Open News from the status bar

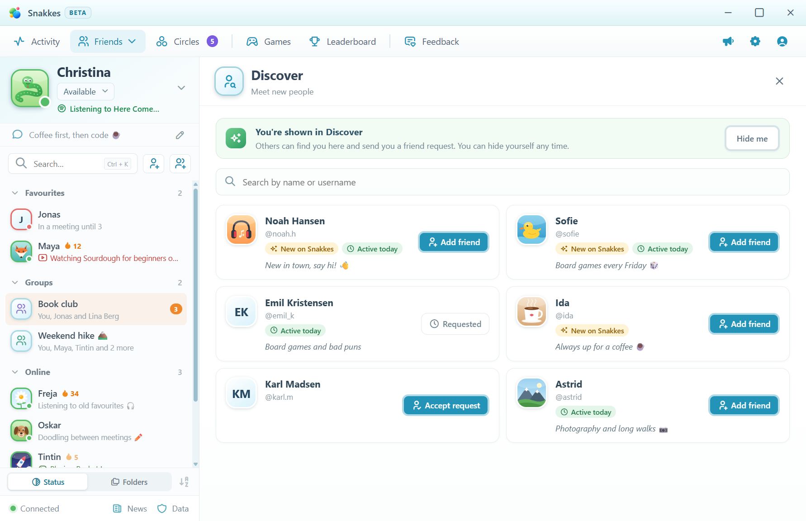click(130, 509)
